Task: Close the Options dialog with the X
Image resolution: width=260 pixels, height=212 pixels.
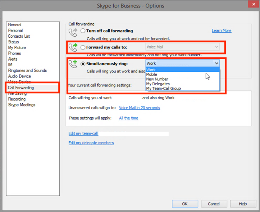Action: click(x=254, y=4)
